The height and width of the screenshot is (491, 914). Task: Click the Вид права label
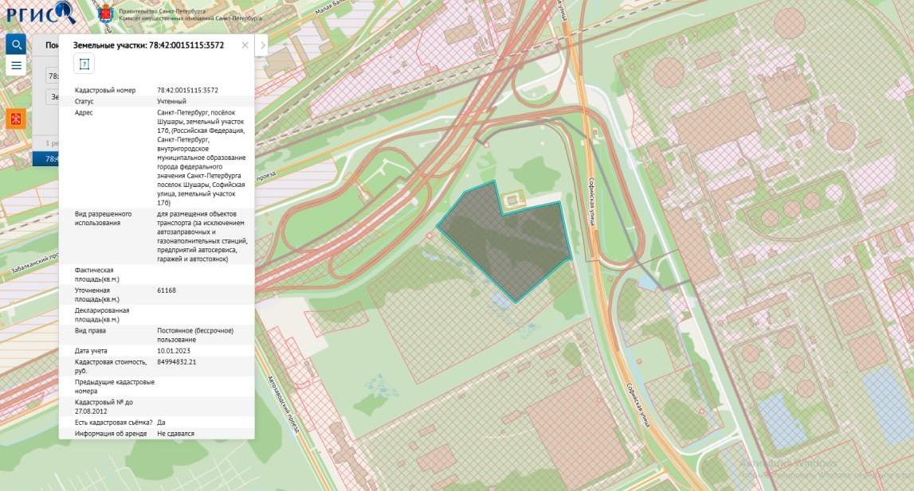point(90,330)
